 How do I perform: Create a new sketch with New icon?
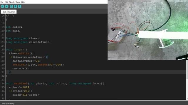(11, 6)
